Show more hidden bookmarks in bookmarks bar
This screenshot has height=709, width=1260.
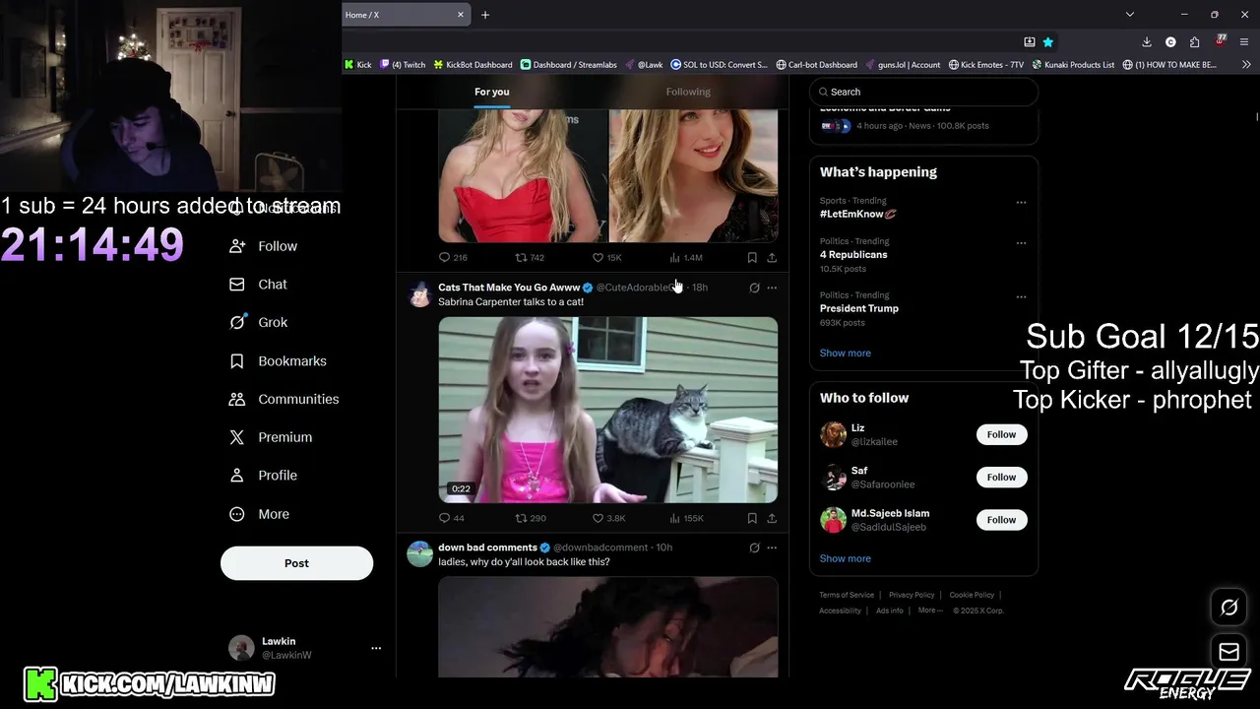coord(1246,65)
